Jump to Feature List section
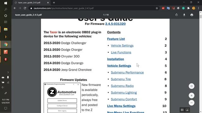 pyautogui.click(x=116, y=39)
